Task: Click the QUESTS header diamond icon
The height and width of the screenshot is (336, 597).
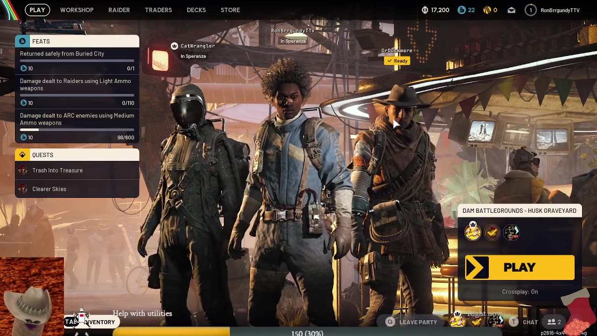Action: [22, 155]
